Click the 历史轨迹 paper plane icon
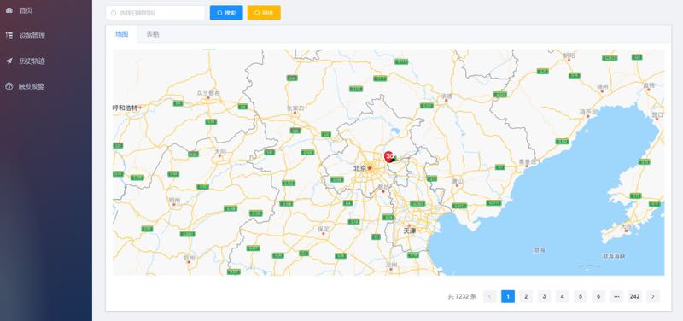Viewport: 683px width, 321px height. coord(9,61)
